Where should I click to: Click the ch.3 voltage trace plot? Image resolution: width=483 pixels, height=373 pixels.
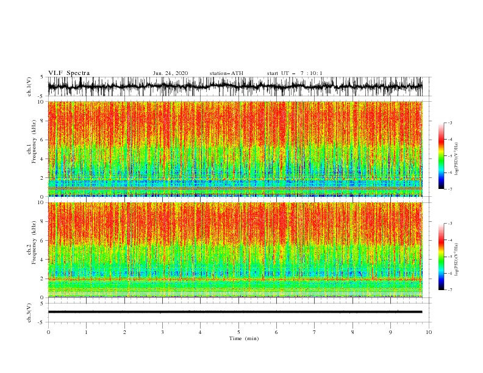tap(235, 313)
